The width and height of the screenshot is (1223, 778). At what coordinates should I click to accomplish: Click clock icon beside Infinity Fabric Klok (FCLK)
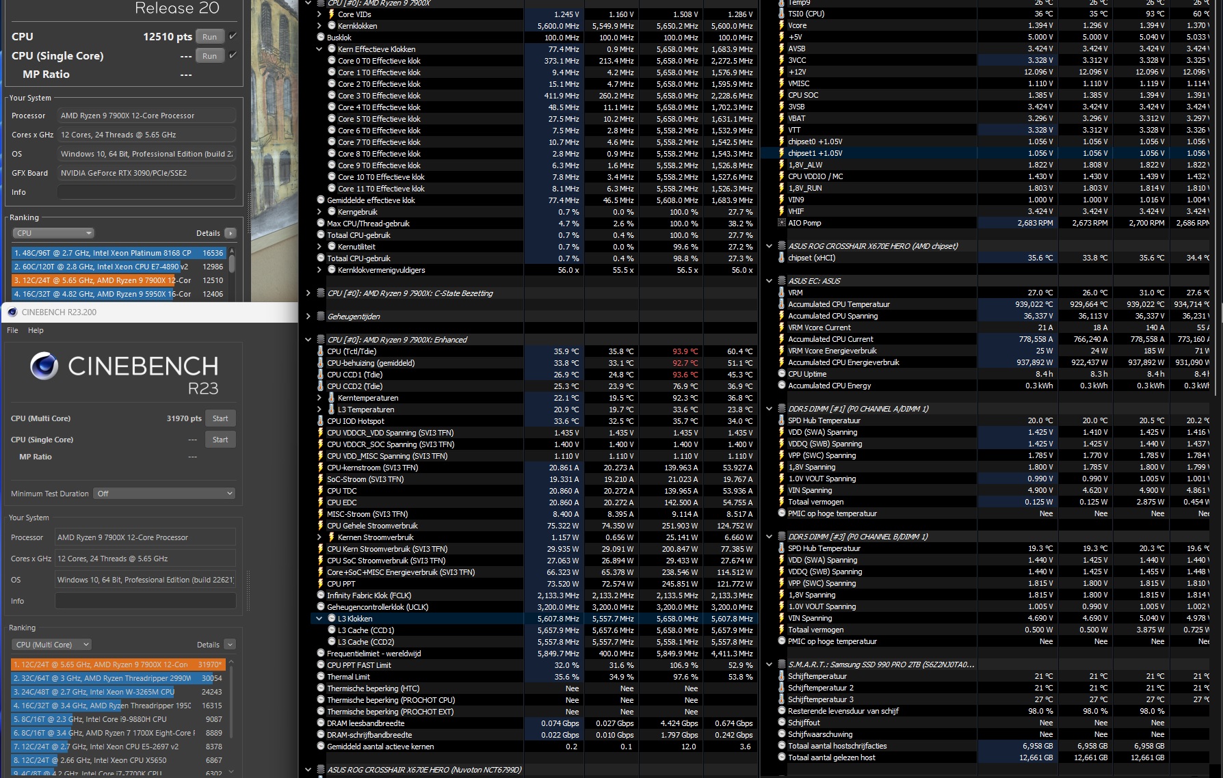321,595
